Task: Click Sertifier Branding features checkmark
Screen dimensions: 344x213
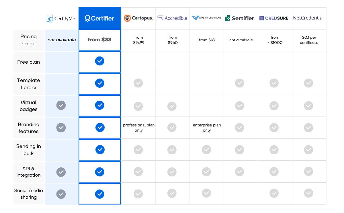Action: pos(240,127)
